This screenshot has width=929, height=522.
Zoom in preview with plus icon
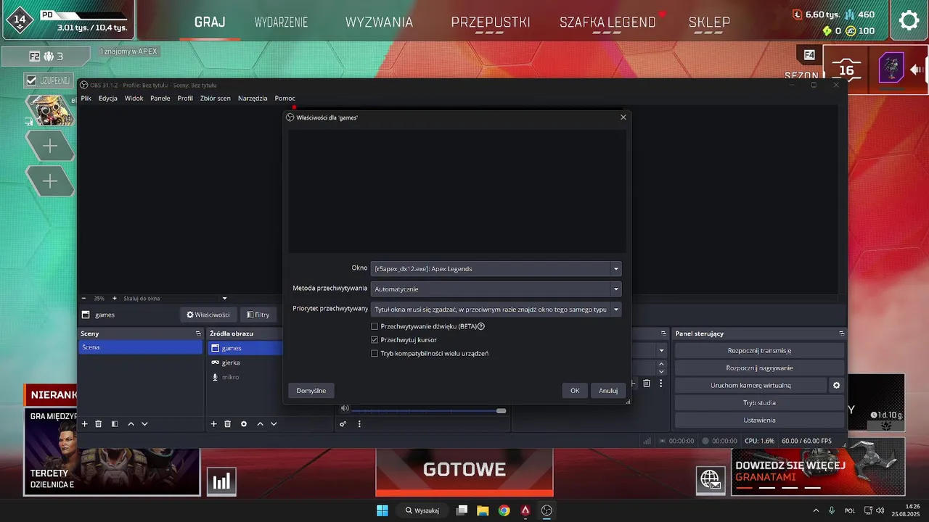[114, 298]
